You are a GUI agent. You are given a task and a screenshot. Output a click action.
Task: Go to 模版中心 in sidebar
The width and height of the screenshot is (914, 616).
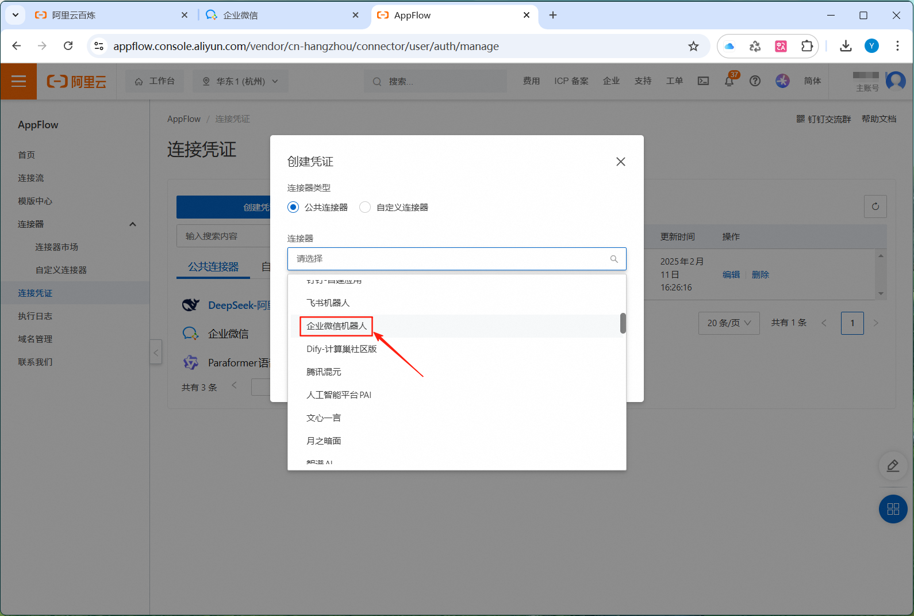(35, 201)
